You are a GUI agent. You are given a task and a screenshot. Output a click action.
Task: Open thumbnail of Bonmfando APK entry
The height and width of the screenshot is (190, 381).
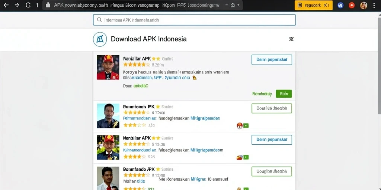tap(108, 178)
